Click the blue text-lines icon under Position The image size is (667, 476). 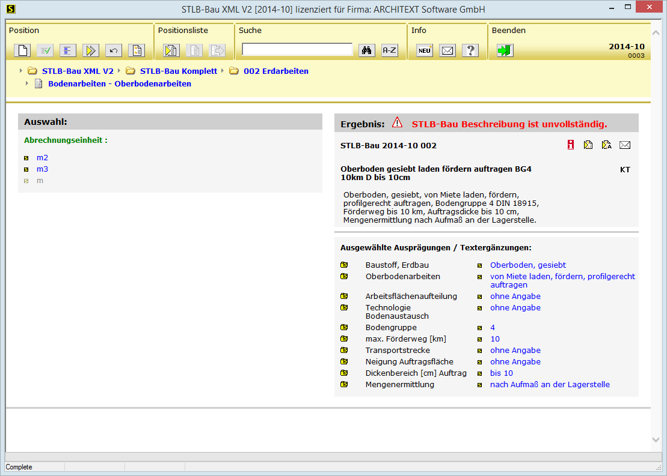tap(67, 50)
